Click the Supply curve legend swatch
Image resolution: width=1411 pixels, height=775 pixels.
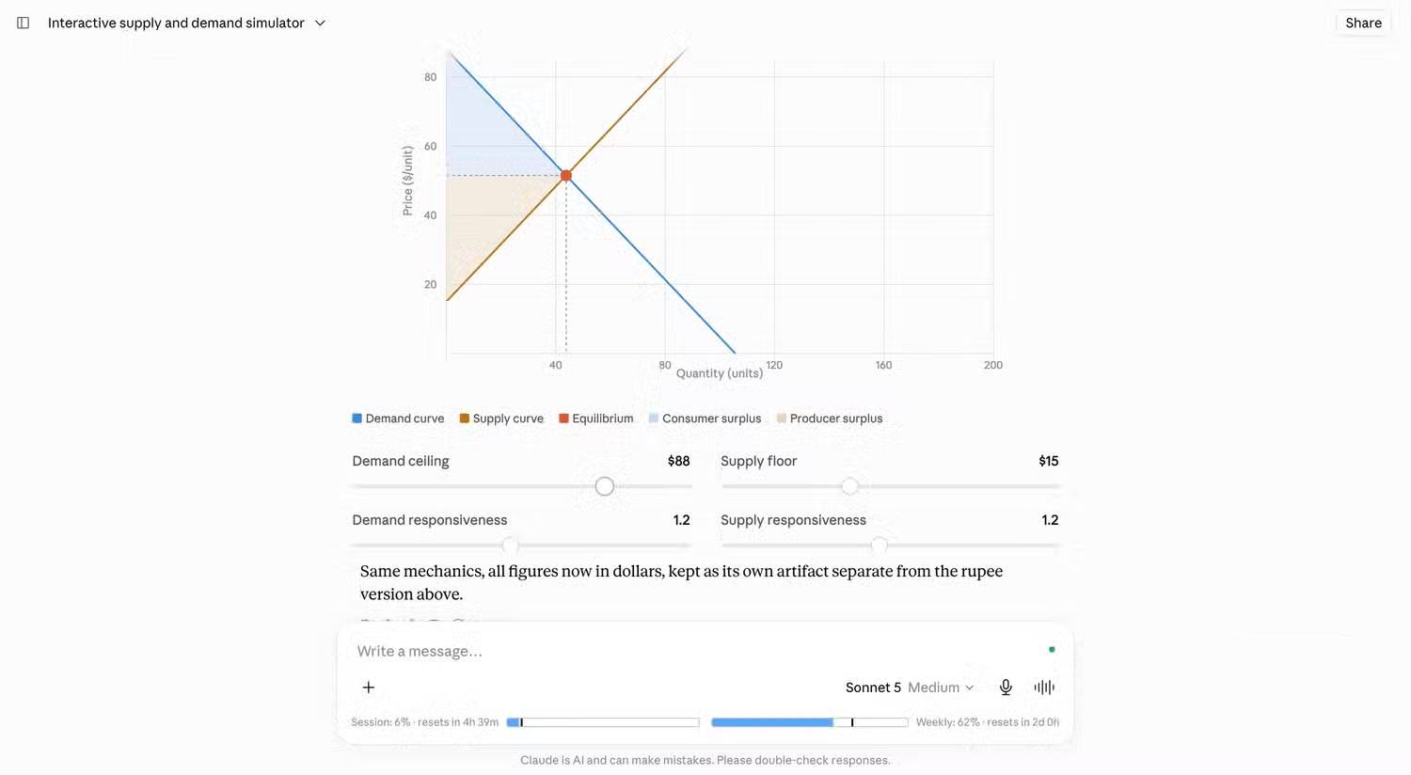465,419
